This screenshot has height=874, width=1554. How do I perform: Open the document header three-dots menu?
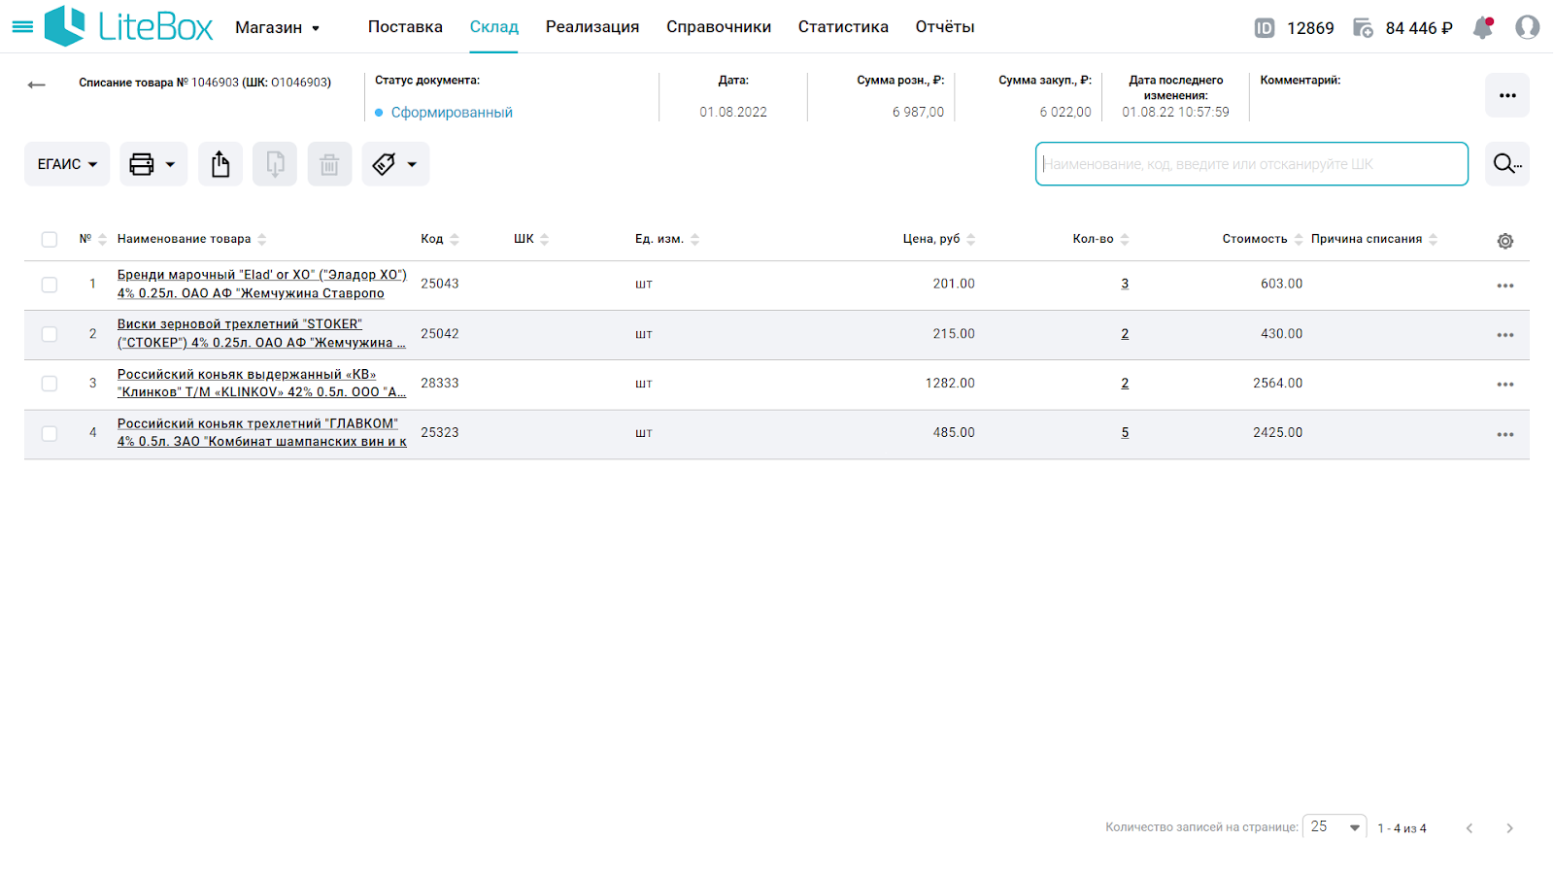1507,95
